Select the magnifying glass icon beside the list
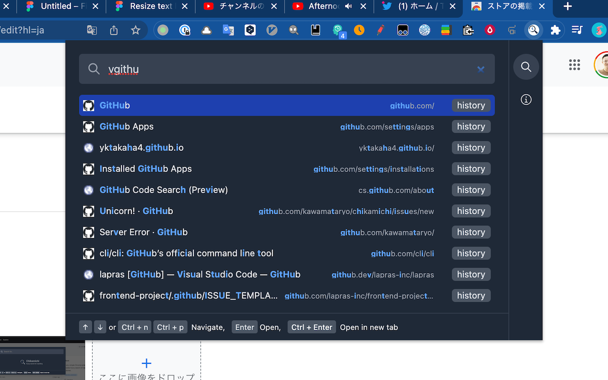Viewport: 608px width, 380px height. (x=526, y=67)
